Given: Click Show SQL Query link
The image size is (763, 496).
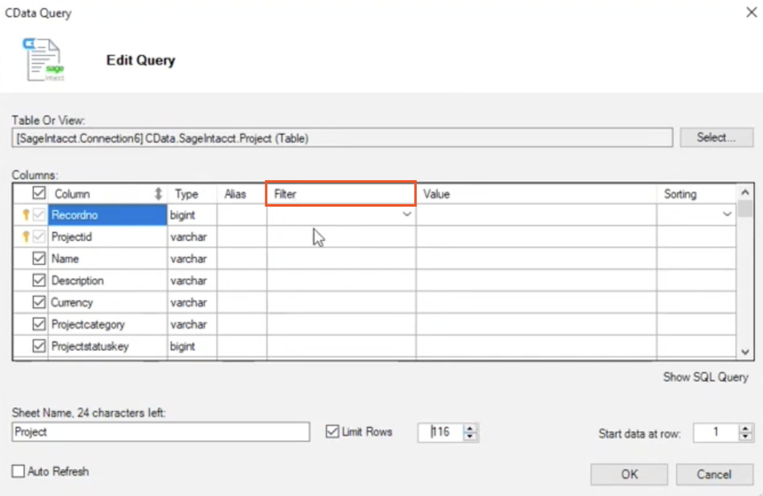Looking at the screenshot, I should pos(705,377).
